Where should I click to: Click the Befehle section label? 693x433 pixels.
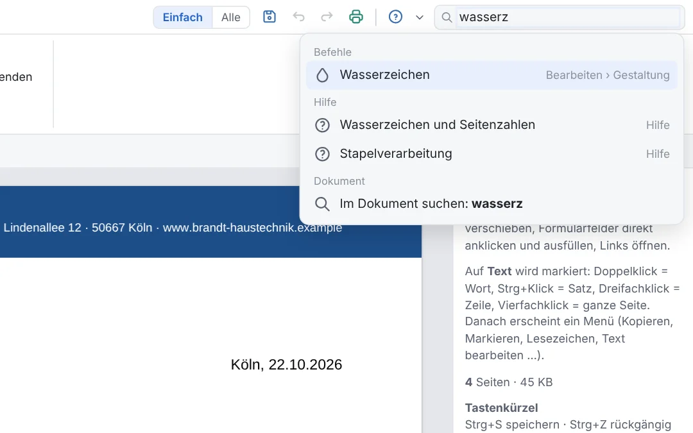332,52
